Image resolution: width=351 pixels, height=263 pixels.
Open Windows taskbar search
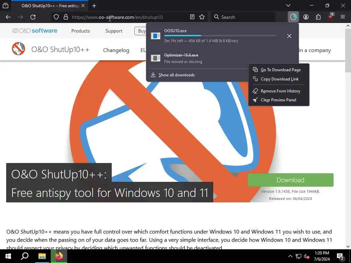(25, 256)
